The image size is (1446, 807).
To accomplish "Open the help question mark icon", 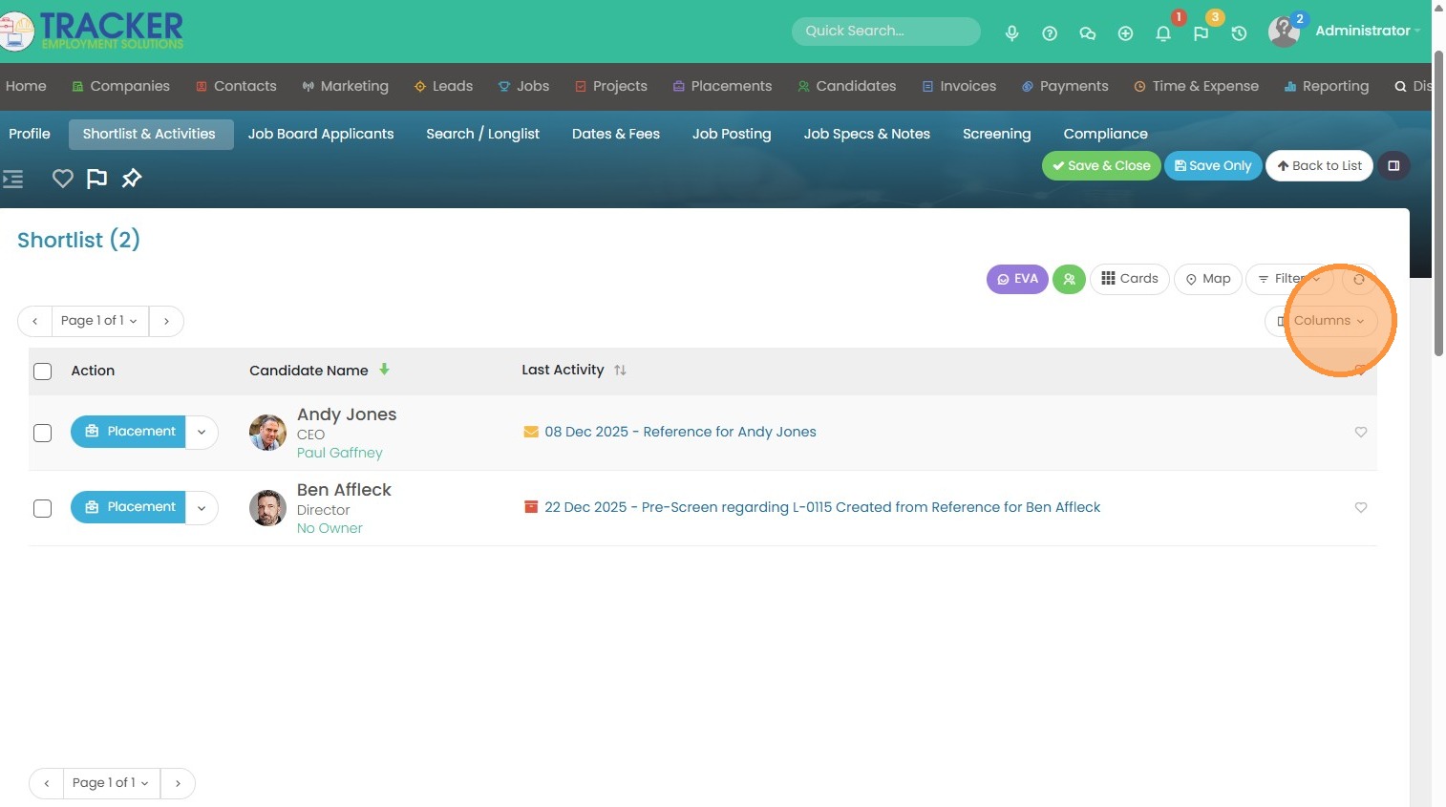I will point(1050,33).
